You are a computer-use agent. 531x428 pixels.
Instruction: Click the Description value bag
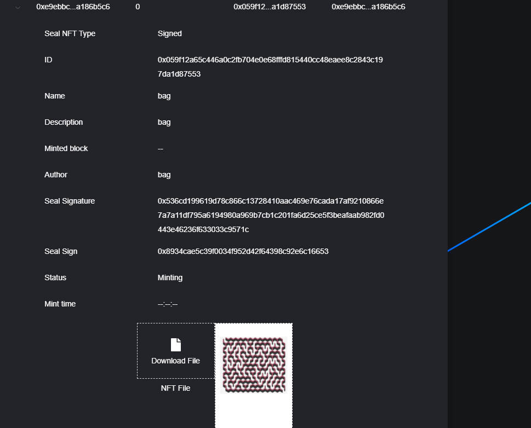(x=164, y=123)
